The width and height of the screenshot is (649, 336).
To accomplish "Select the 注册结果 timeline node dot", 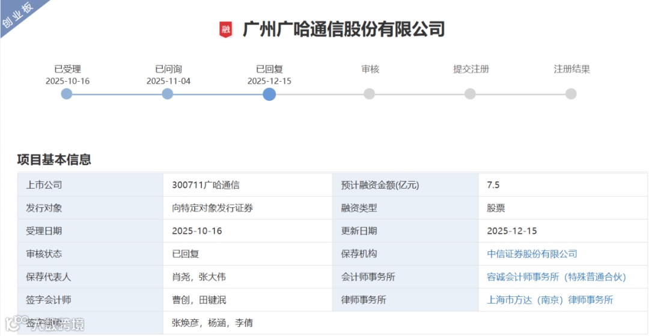I will pos(571,94).
